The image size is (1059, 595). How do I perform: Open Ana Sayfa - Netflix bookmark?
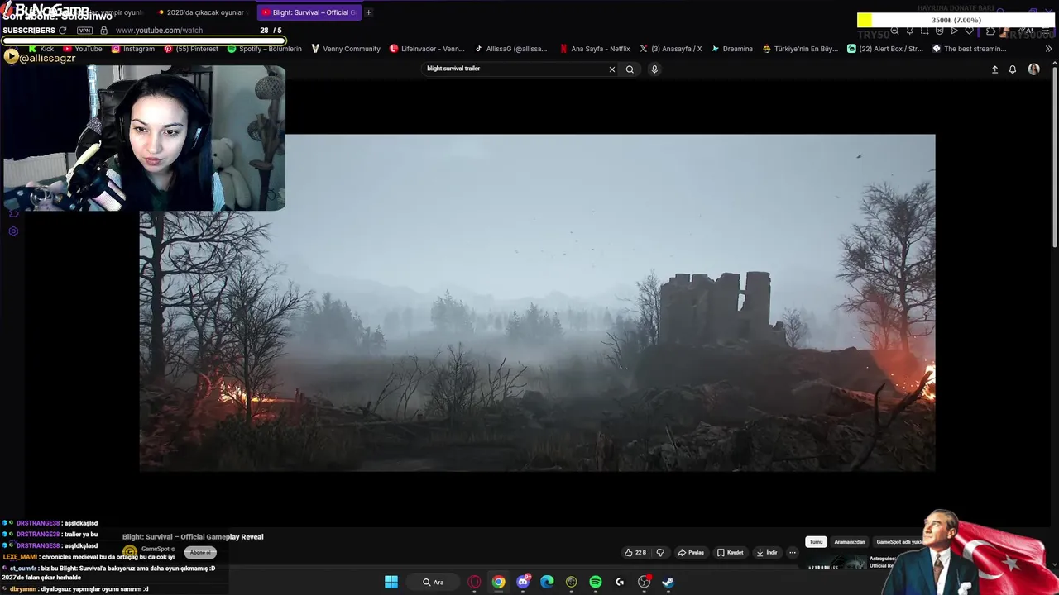tap(594, 49)
